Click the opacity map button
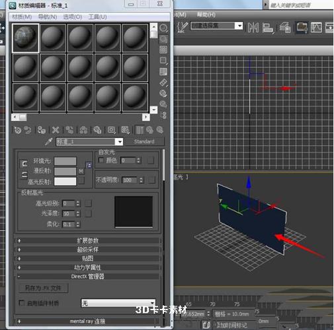 151,180
